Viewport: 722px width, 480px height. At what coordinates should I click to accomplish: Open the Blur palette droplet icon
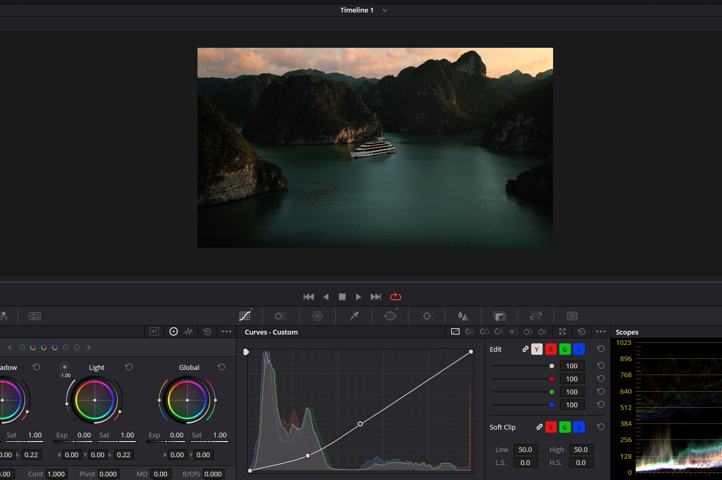click(x=463, y=316)
